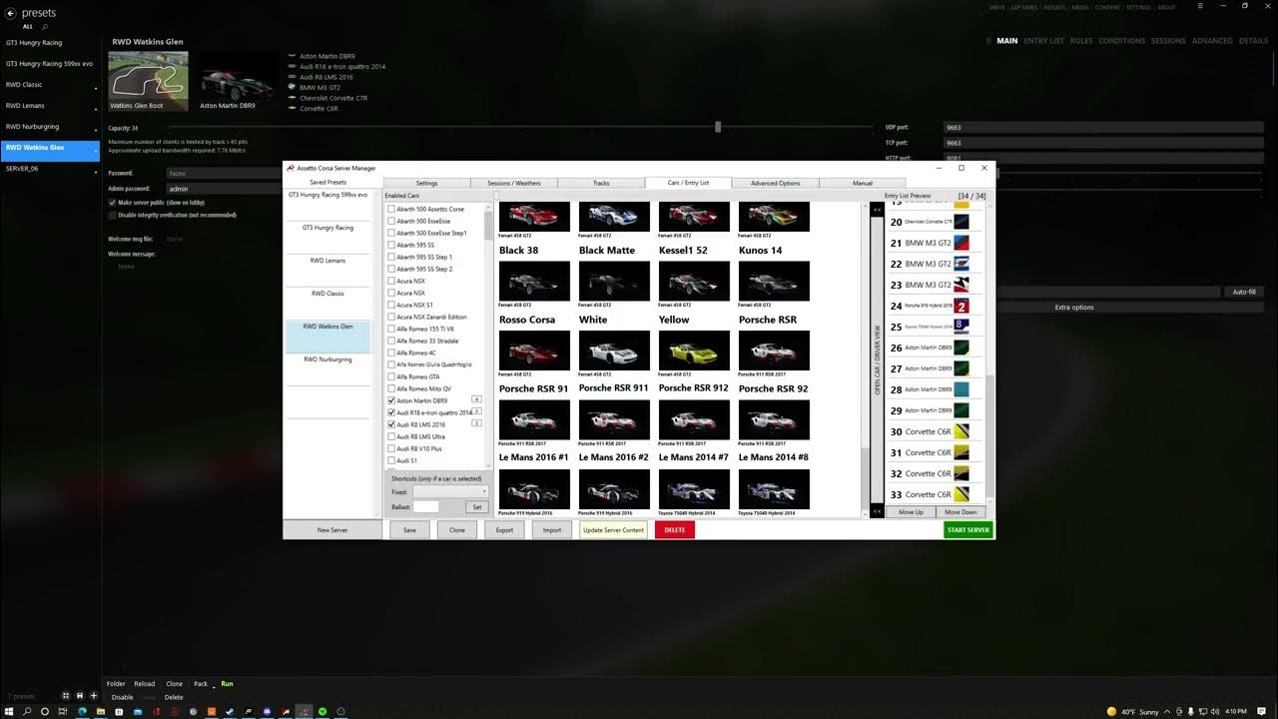Image resolution: width=1278 pixels, height=719 pixels.
Task: Click the Ballast input field
Action: click(x=426, y=507)
